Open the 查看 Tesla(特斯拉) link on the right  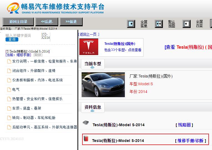(188, 47)
